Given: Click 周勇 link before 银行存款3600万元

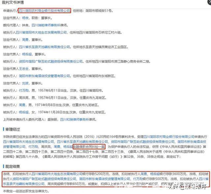Looking at the screenshot, I should point(144,174).
